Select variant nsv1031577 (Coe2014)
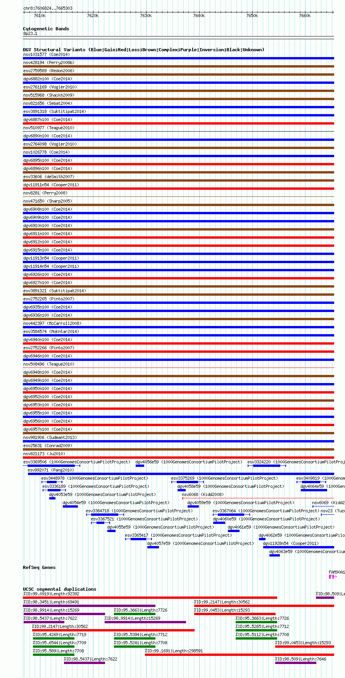This screenshot has width=345, height=678. click(47, 54)
